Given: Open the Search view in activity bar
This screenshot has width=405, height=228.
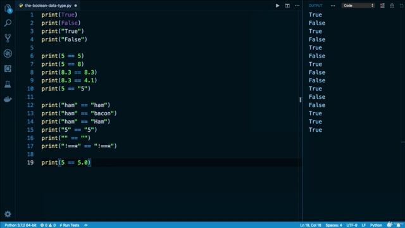Looking at the screenshot, I should [8, 23].
